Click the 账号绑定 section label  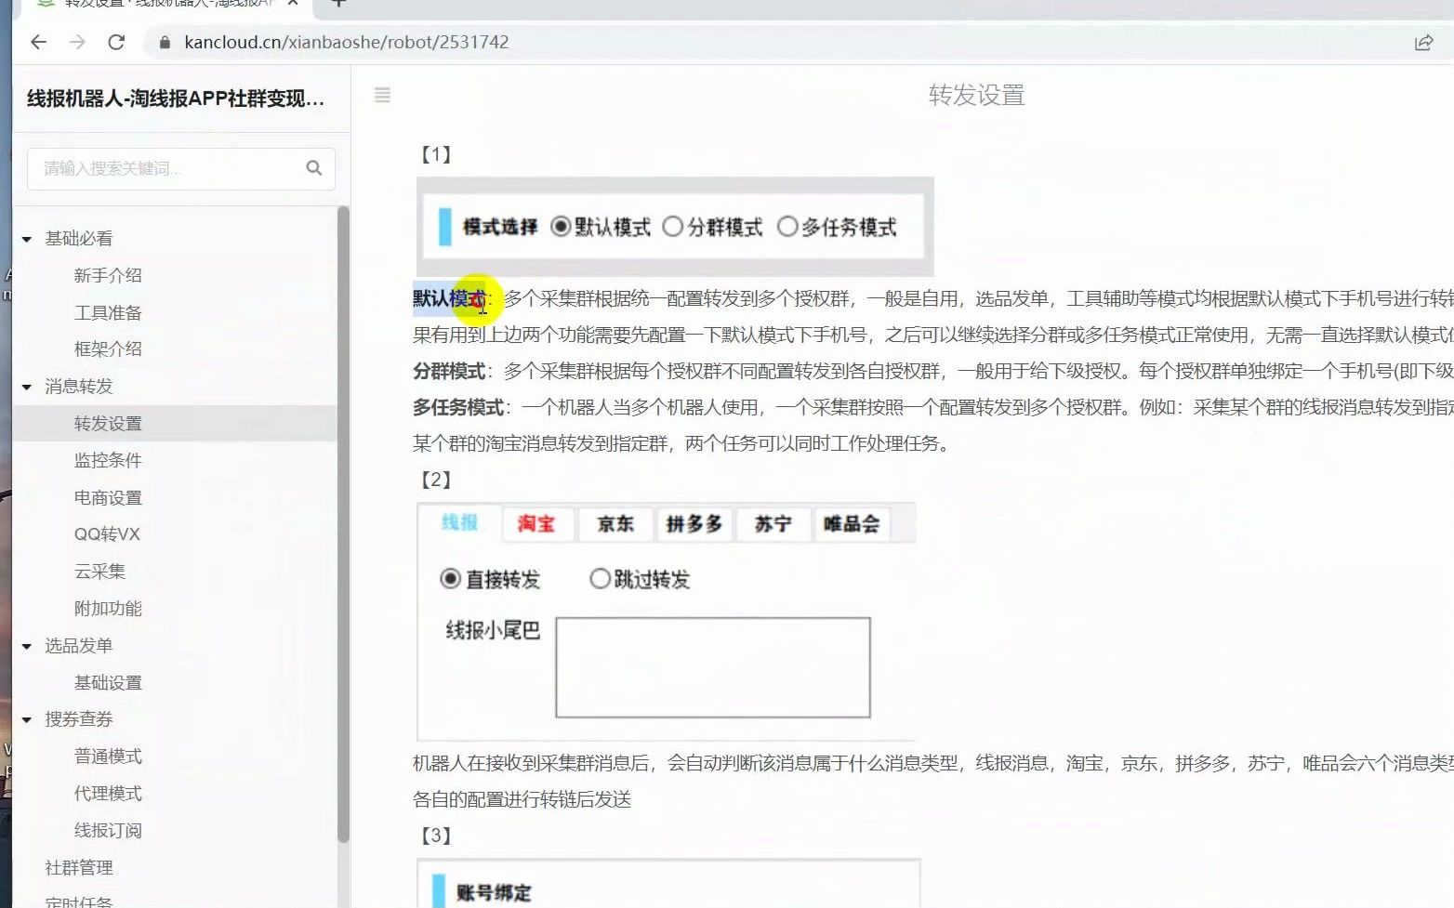[494, 893]
